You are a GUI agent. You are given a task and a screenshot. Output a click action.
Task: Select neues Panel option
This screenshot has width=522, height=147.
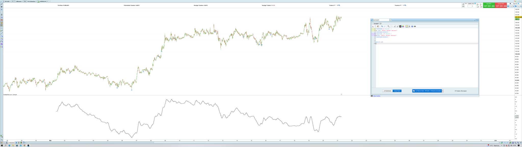tap(397, 91)
